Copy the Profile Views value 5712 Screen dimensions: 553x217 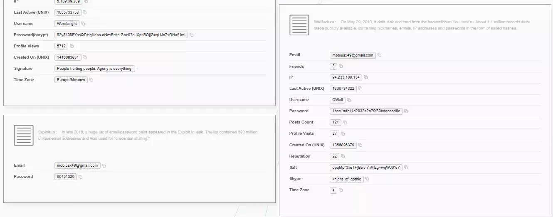pos(72,46)
